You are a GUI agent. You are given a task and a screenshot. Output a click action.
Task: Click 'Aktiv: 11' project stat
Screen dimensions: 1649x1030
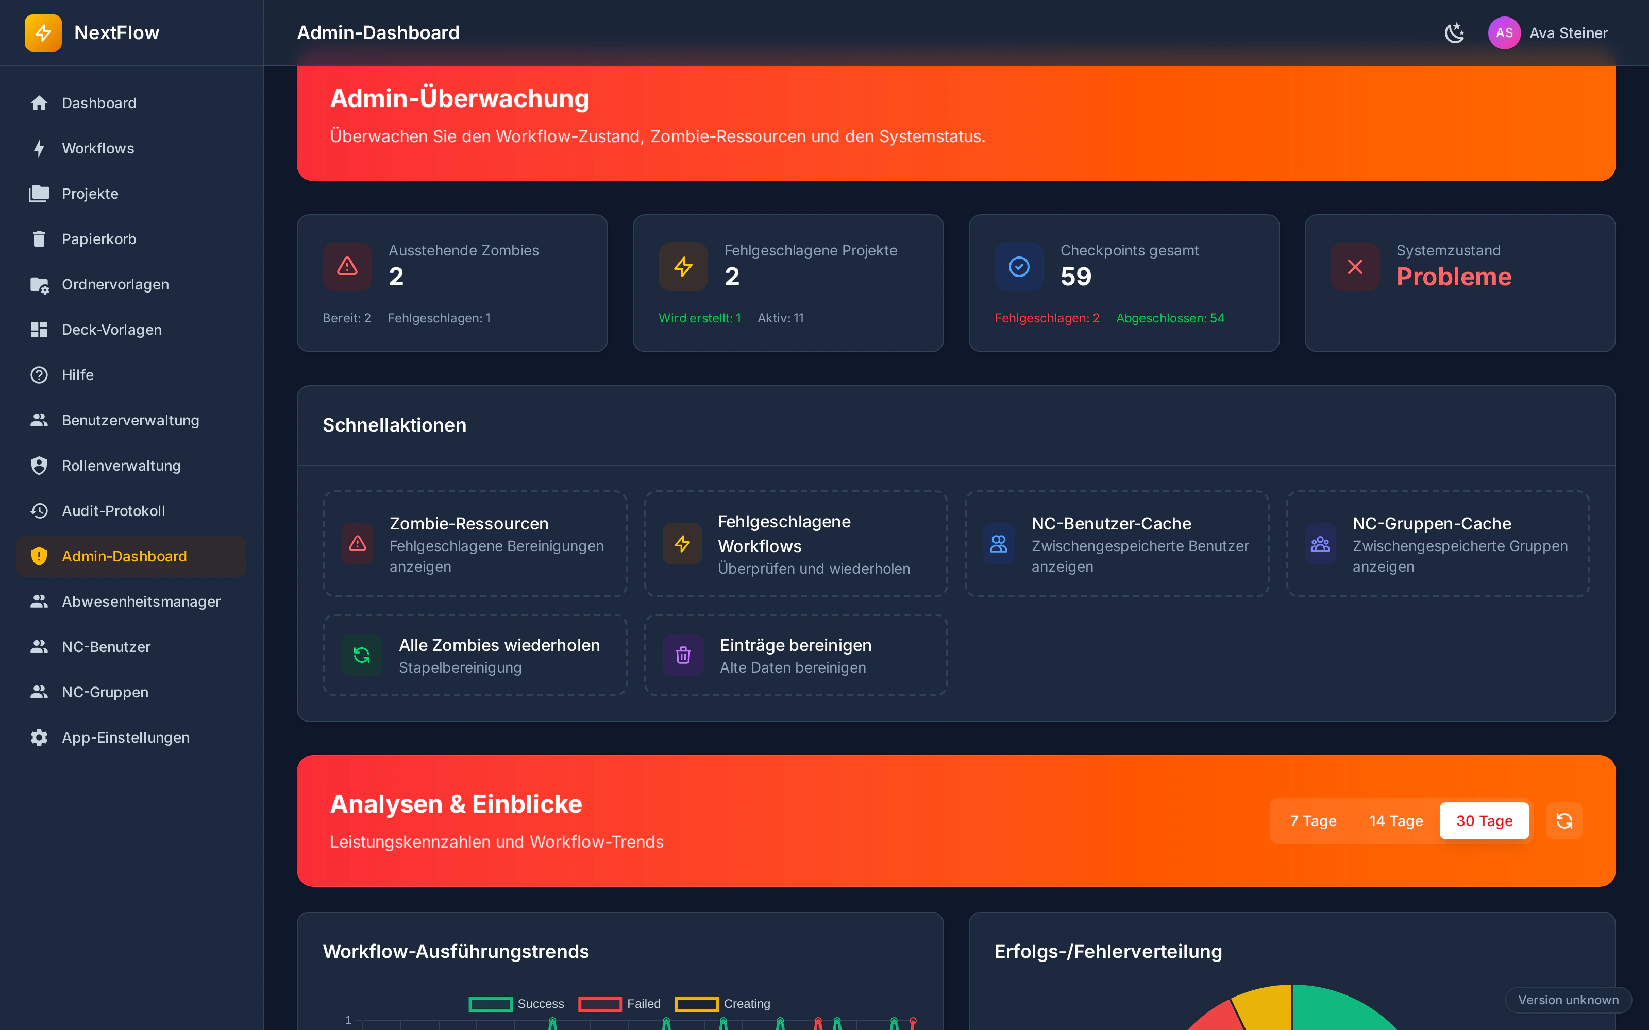pyautogui.click(x=780, y=318)
